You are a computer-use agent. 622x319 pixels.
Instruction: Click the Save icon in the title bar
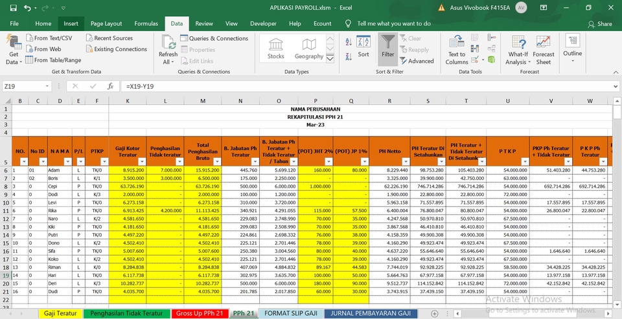pos(13,8)
